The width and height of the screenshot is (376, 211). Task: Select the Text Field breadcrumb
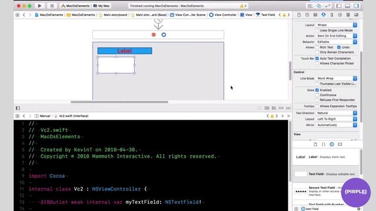(x=266, y=15)
